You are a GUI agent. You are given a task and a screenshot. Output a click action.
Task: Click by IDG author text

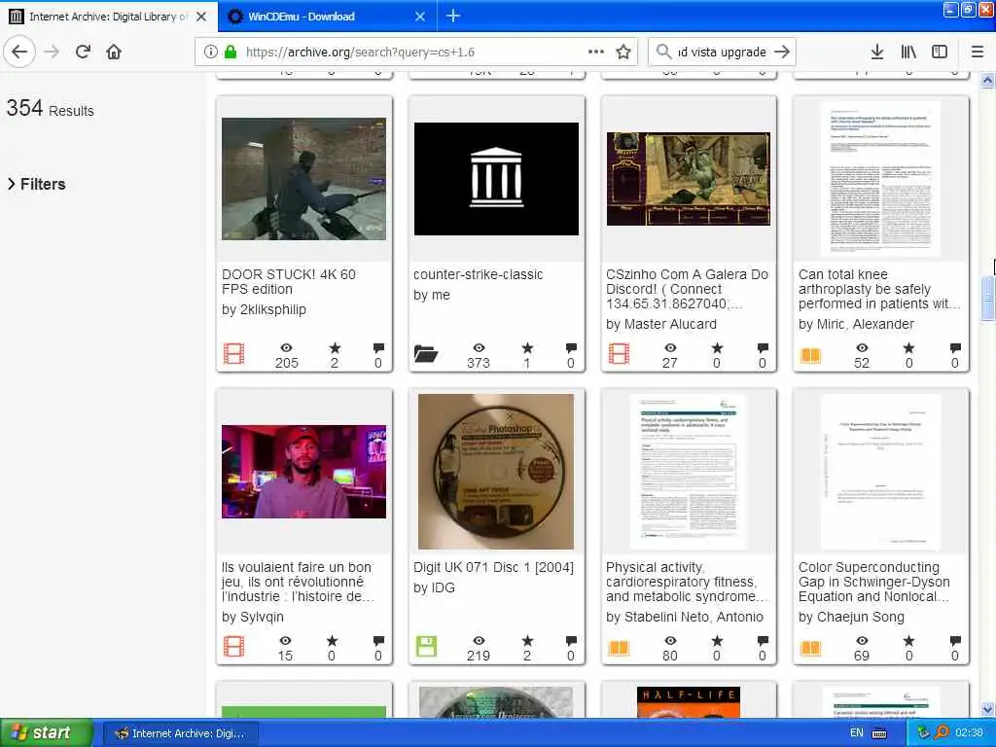click(x=434, y=587)
